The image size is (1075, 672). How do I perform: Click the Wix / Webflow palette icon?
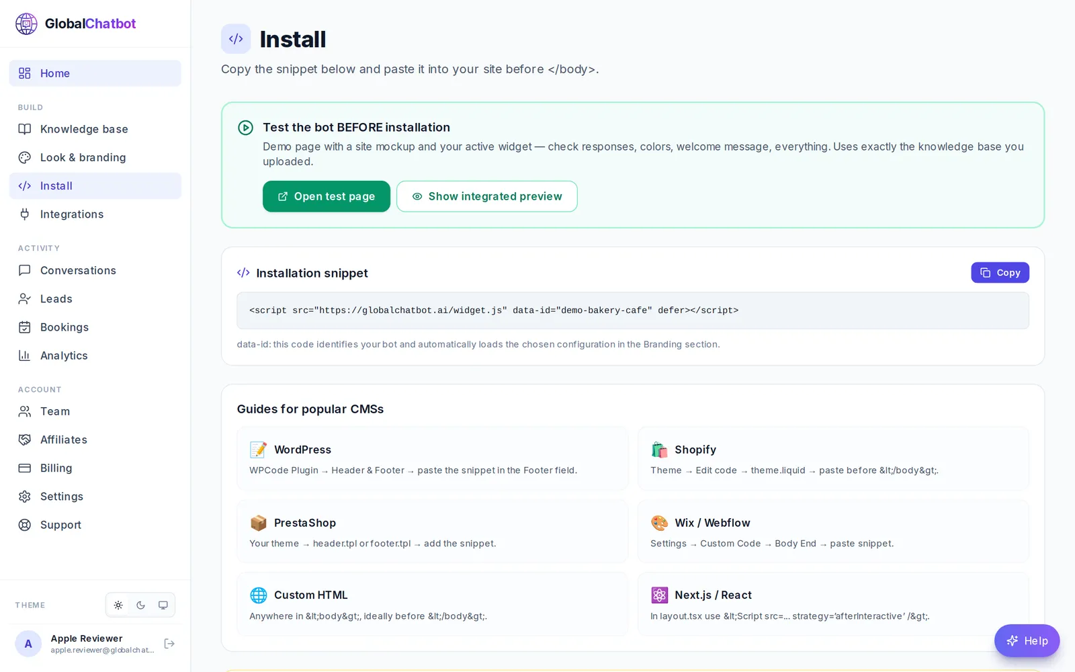coord(659,523)
